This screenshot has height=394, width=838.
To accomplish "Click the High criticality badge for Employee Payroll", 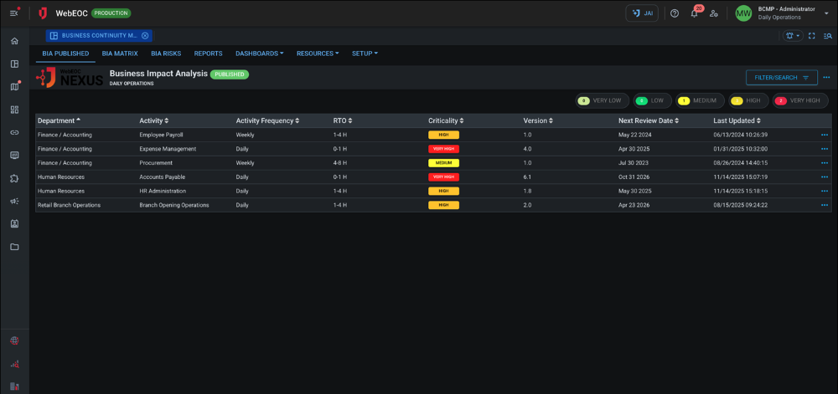I will [x=443, y=135].
